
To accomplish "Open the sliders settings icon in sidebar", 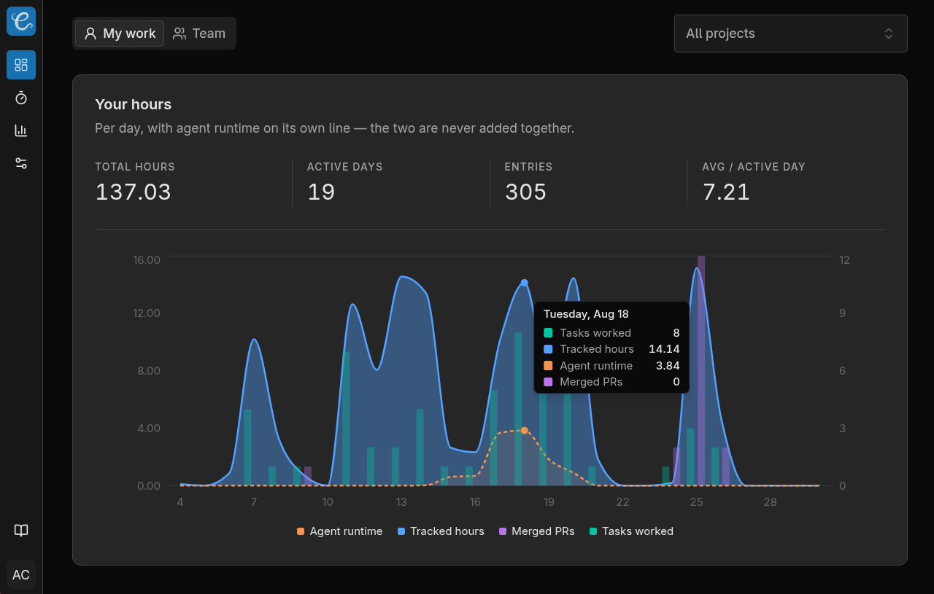I will tap(21, 163).
